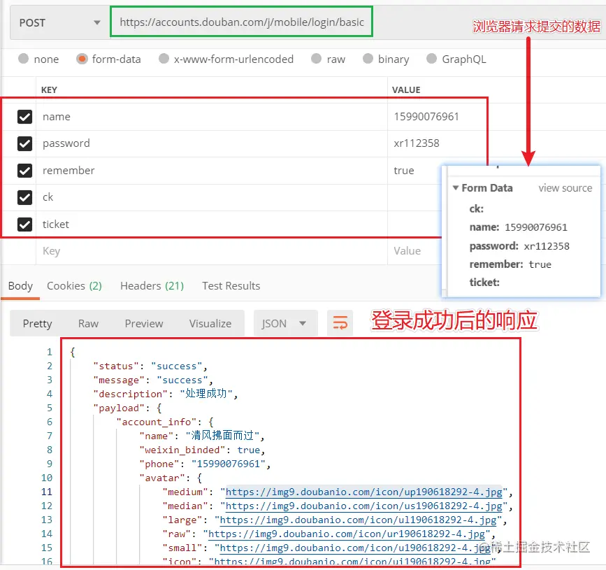The image size is (606, 570).
Task: Click the request URL field
Action: 242,22
